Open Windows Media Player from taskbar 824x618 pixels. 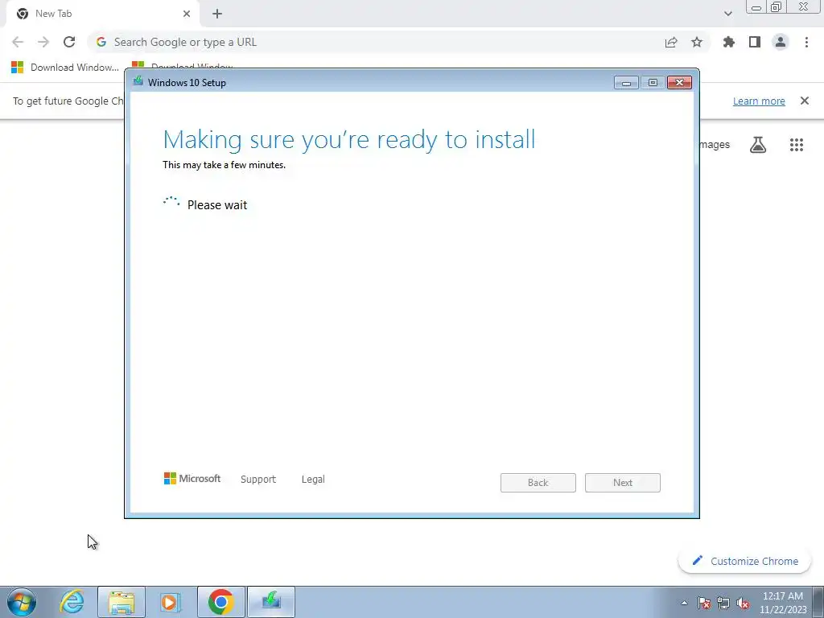(x=171, y=602)
